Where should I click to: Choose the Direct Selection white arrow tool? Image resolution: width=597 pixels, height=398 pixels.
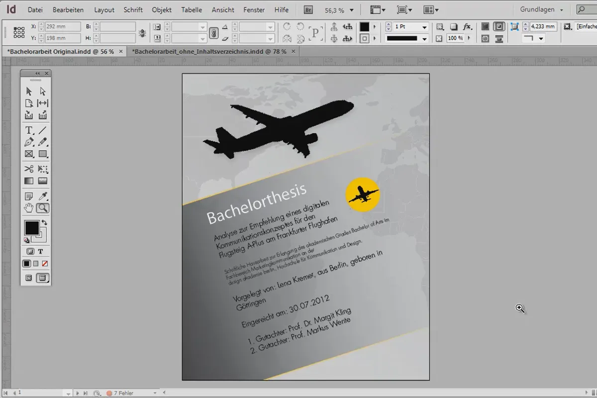[43, 91]
